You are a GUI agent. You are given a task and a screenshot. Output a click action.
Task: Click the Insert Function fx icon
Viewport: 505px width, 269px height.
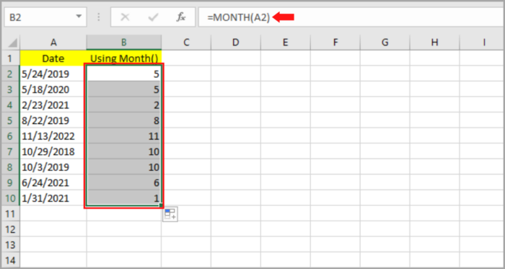[180, 17]
